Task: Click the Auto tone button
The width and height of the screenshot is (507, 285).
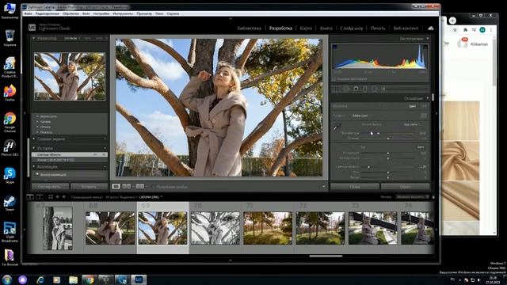Action: pos(421,147)
